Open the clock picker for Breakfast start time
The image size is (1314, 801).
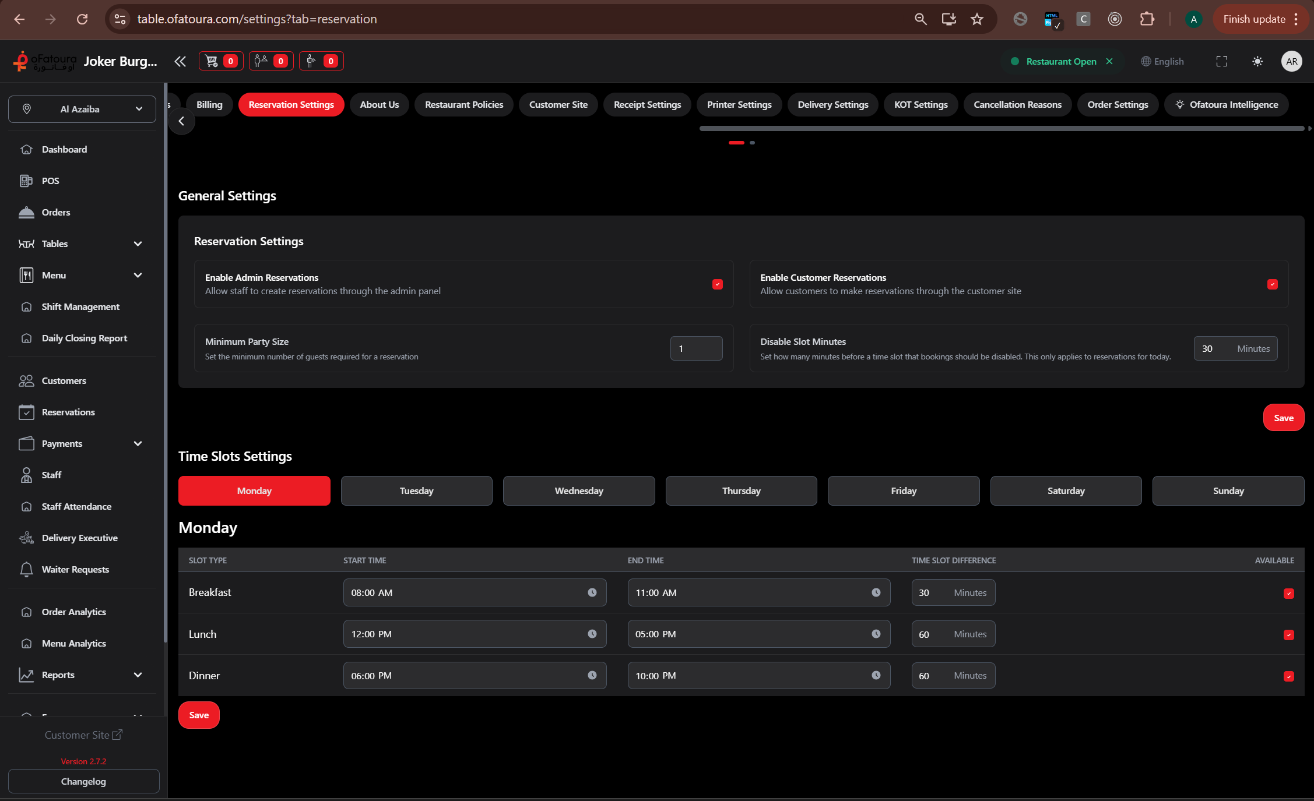point(592,592)
